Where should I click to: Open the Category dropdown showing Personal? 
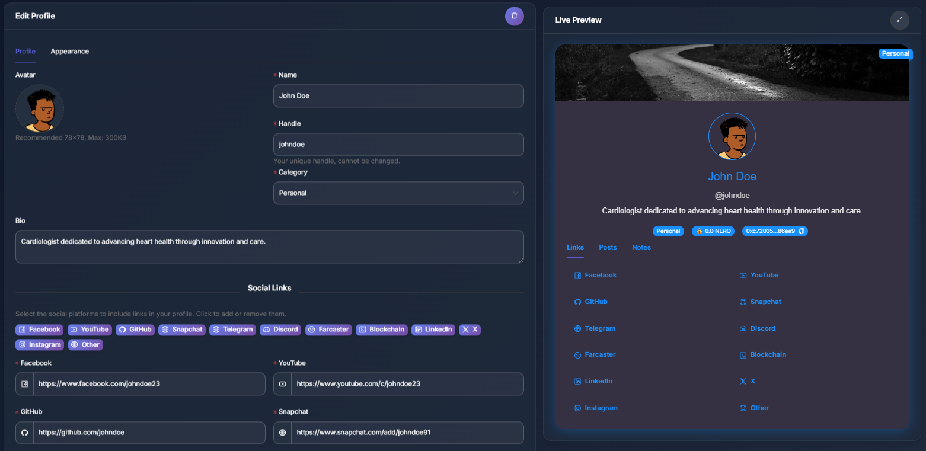398,193
